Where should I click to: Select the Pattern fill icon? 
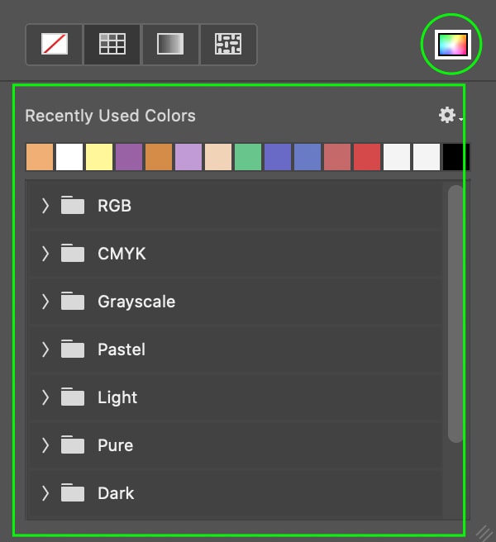click(227, 44)
